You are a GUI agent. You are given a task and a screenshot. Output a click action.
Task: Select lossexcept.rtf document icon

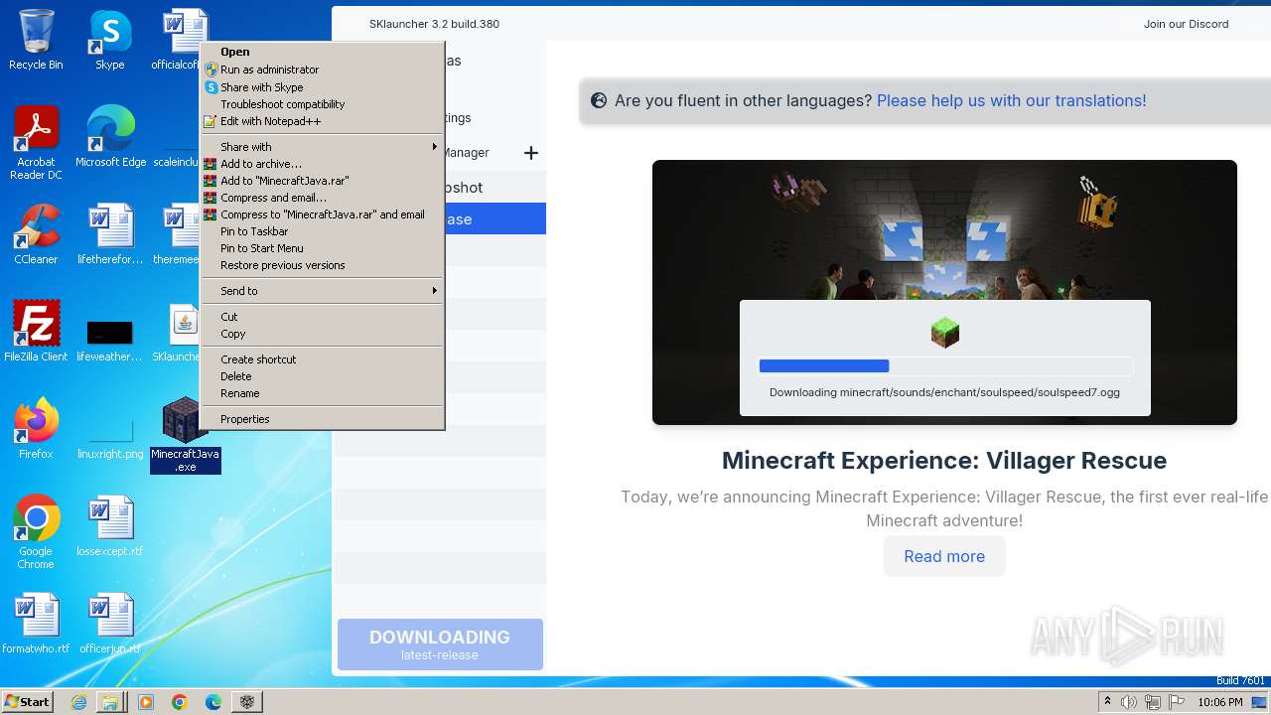110,526
